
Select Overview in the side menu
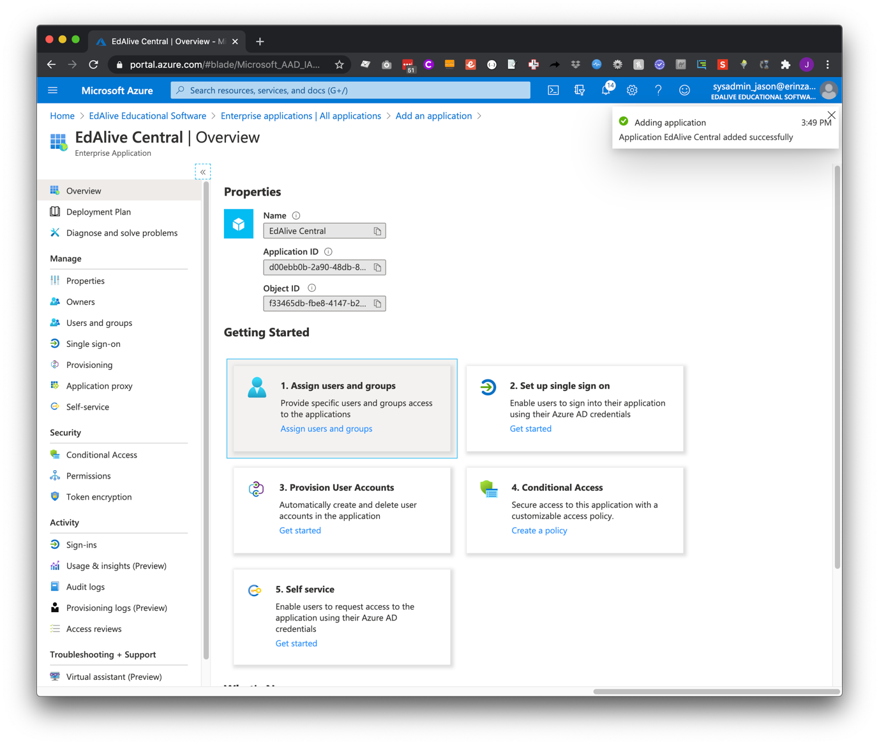(x=119, y=190)
